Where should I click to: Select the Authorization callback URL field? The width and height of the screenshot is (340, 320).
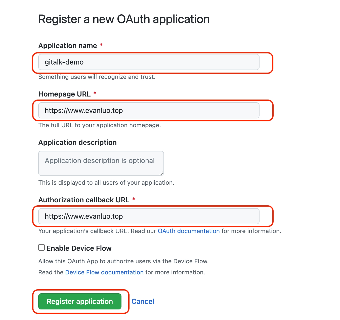149,216
